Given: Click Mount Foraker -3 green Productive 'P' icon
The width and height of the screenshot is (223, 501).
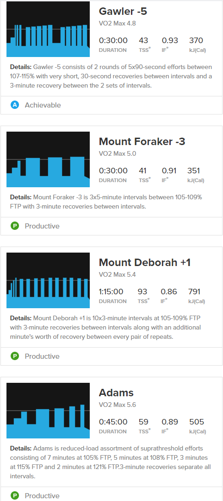Looking at the screenshot, I should (x=15, y=226).
